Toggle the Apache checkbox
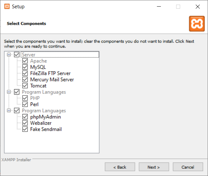 point(25,61)
